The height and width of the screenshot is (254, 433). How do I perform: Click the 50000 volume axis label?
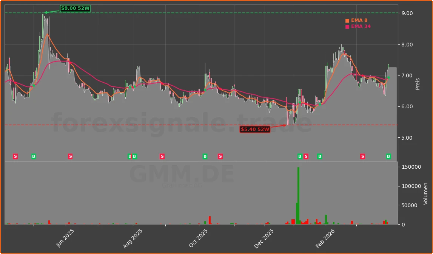410,205
